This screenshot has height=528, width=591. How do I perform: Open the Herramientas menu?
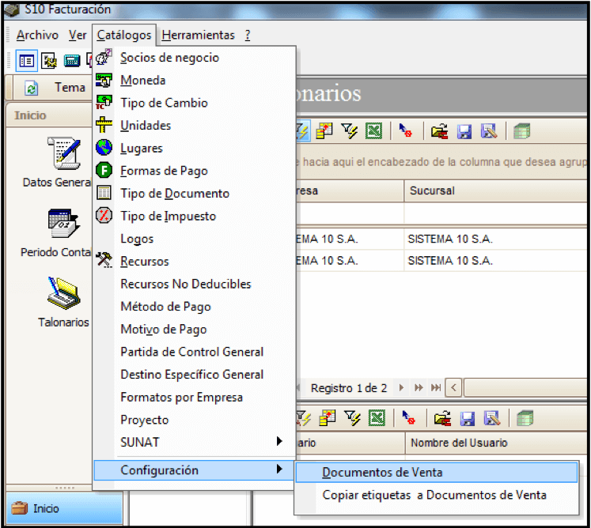tap(199, 35)
